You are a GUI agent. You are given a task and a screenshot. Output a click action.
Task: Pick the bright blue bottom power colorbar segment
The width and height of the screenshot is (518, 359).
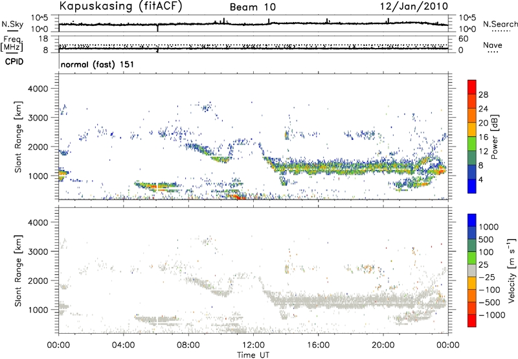472,186
